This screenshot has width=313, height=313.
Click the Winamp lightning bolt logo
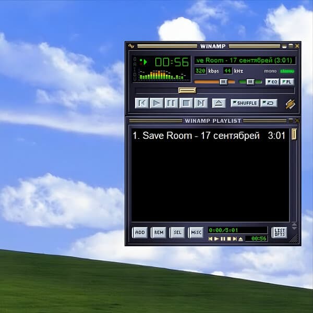coord(290,103)
